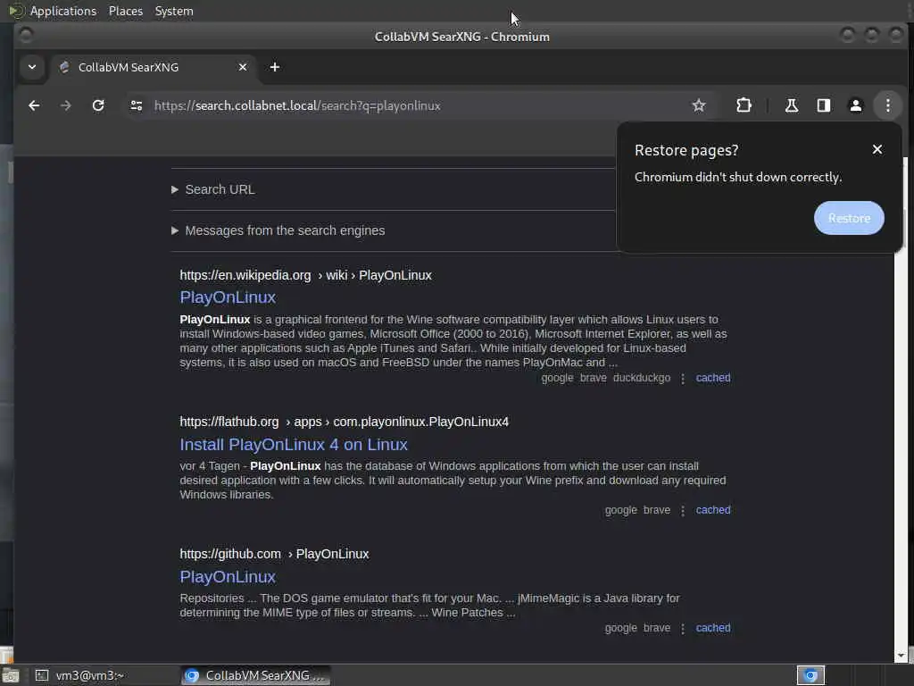This screenshot has width=914, height=686.
Task: Click the window menu button in title bar
Action: 26,36
